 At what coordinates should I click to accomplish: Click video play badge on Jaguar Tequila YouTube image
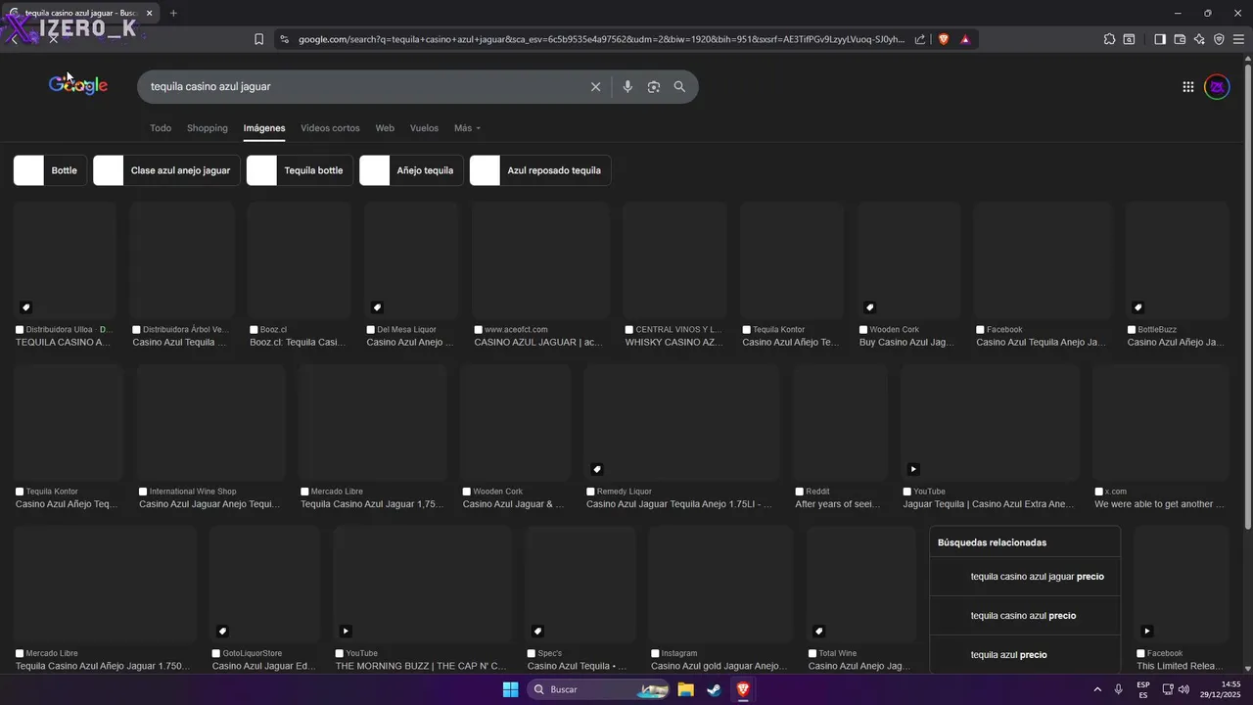coord(913,469)
